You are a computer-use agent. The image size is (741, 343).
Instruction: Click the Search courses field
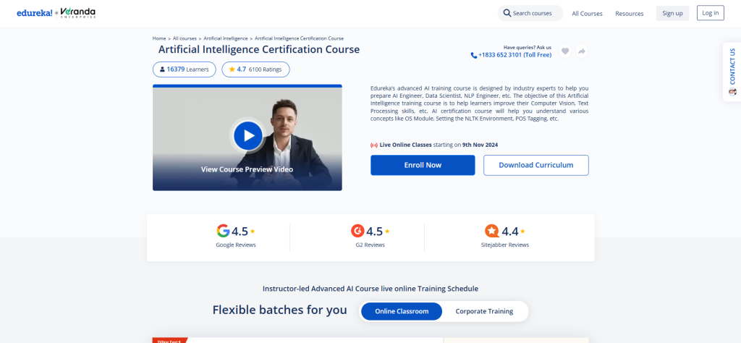(530, 13)
